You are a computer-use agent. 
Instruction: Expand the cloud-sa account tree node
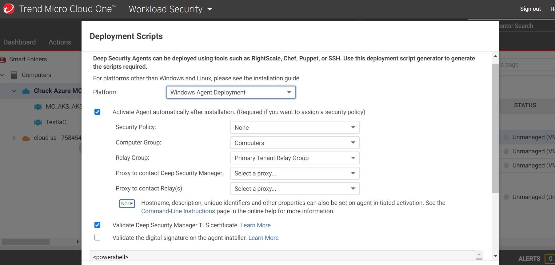coord(14,138)
